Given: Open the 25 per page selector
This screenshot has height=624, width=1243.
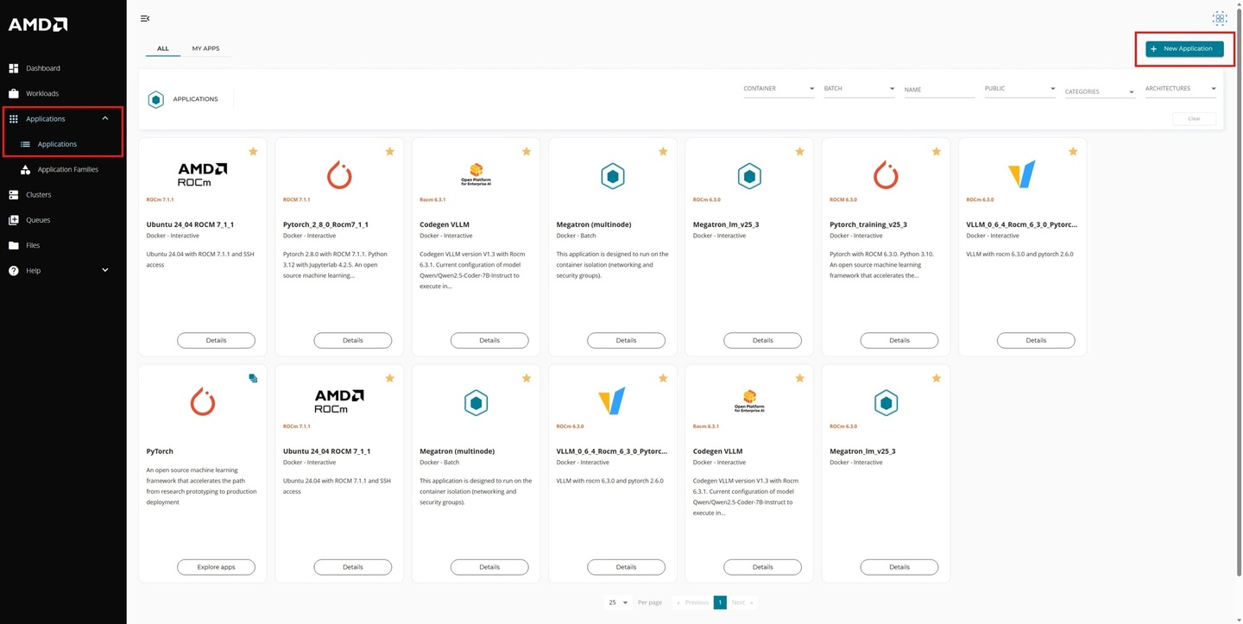Looking at the screenshot, I should [x=617, y=602].
